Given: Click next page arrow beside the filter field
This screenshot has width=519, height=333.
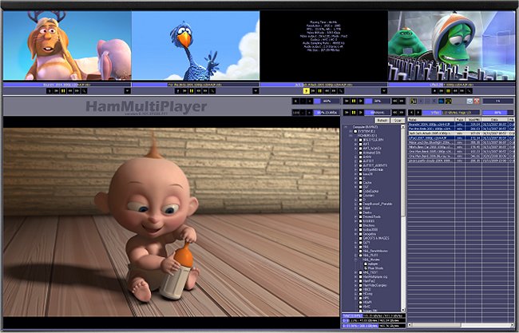Looking at the screenshot, I should 418,113.
